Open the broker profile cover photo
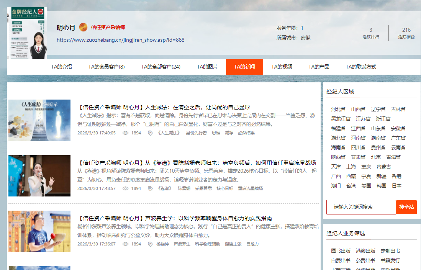 (x=27, y=33)
